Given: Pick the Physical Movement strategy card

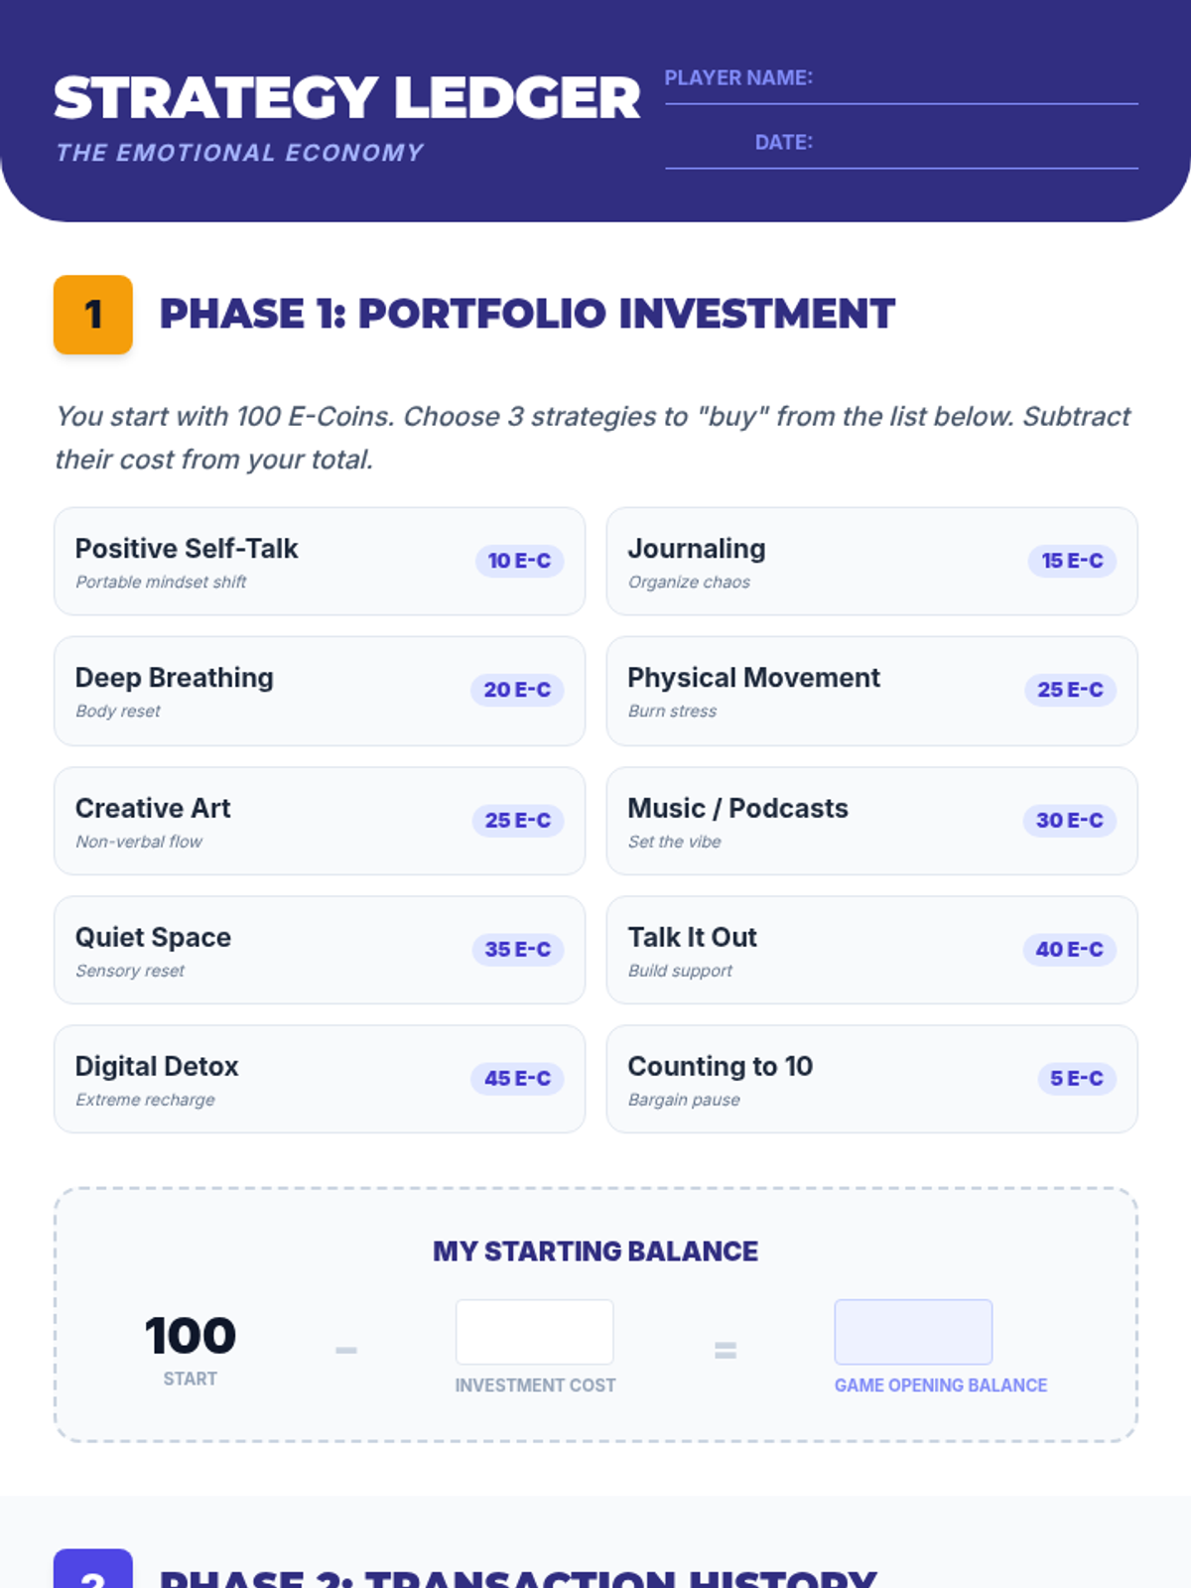Looking at the screenshot, I should [x=871, y=691].
